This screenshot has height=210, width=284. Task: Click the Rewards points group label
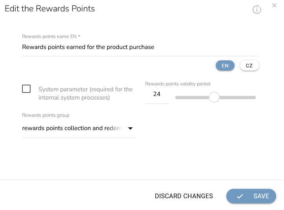(x=46, y=115)
